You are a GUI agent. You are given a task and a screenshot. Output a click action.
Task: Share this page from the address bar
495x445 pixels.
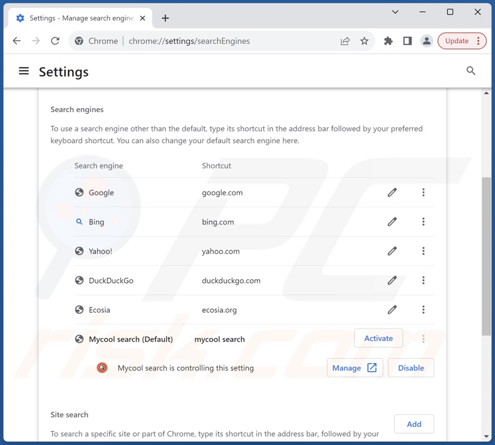345,41
